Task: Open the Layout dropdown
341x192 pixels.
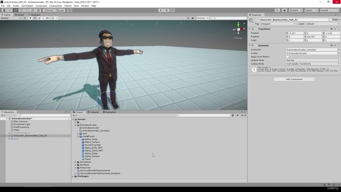Action: [x=329, y=10]
